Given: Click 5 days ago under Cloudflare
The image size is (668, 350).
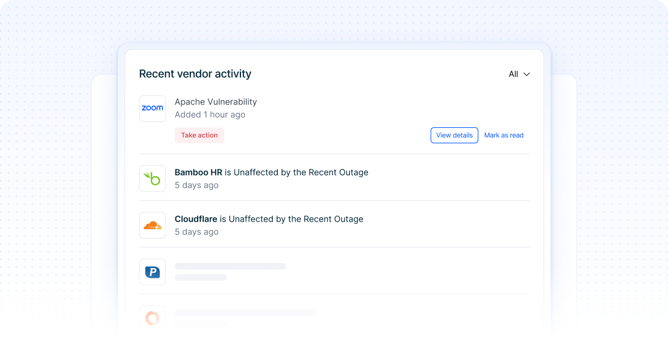Looking at the screenshot, I should pyautogui.click(x=197, y=232).
